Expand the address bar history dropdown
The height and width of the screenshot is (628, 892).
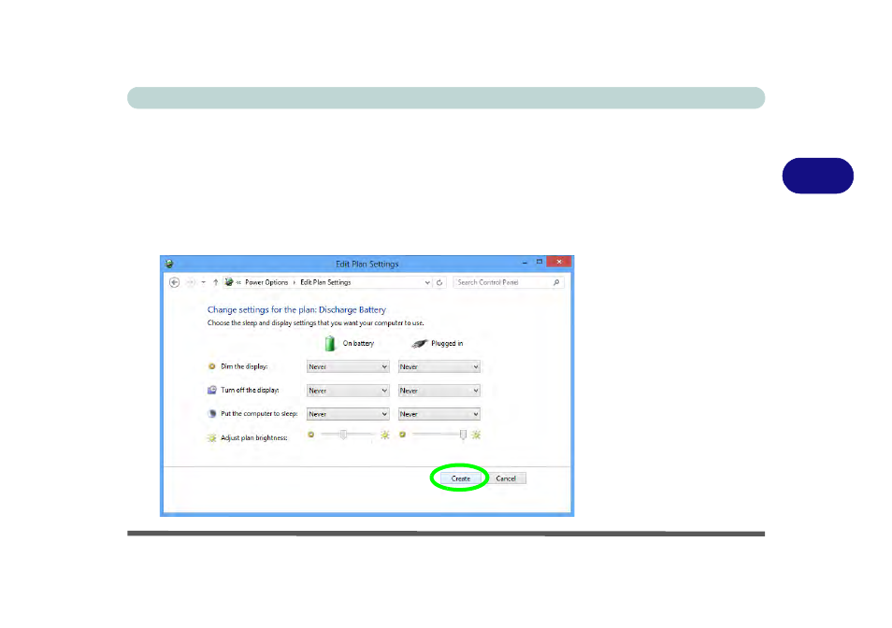click(x=427, y=282)
